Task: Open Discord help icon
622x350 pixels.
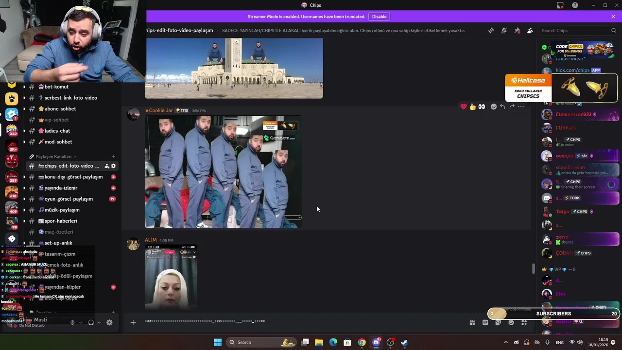Action: tap(575, 5)
